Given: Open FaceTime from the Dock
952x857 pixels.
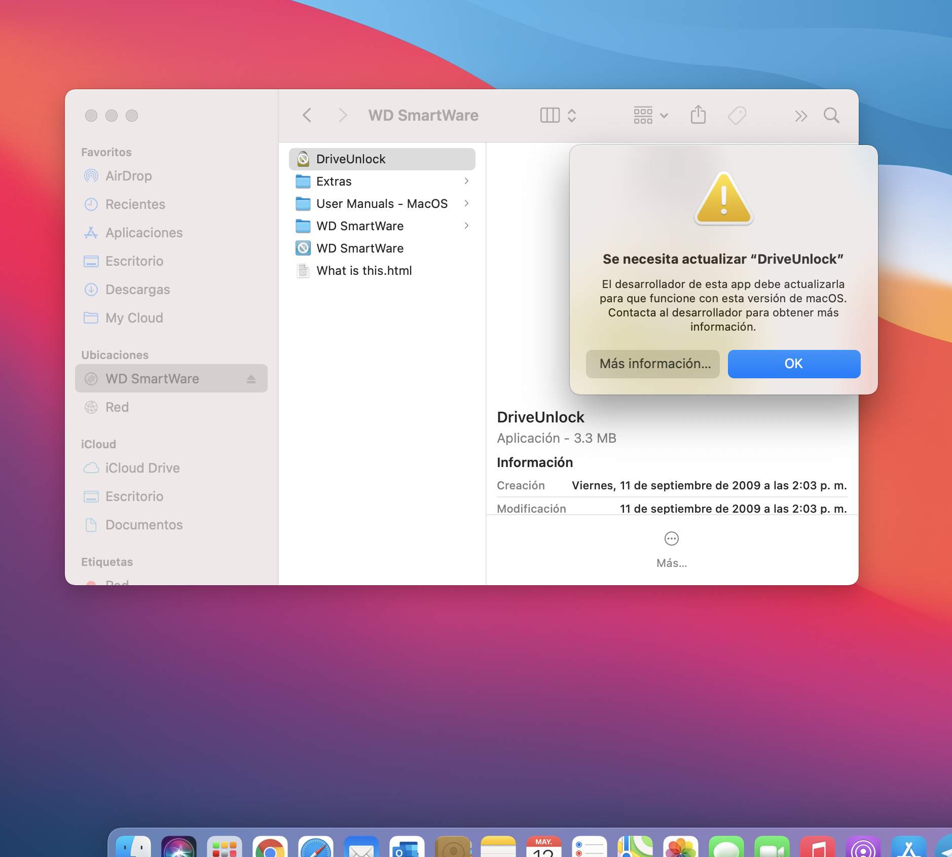Looking at the screenshot, I should tap(772, 847).
